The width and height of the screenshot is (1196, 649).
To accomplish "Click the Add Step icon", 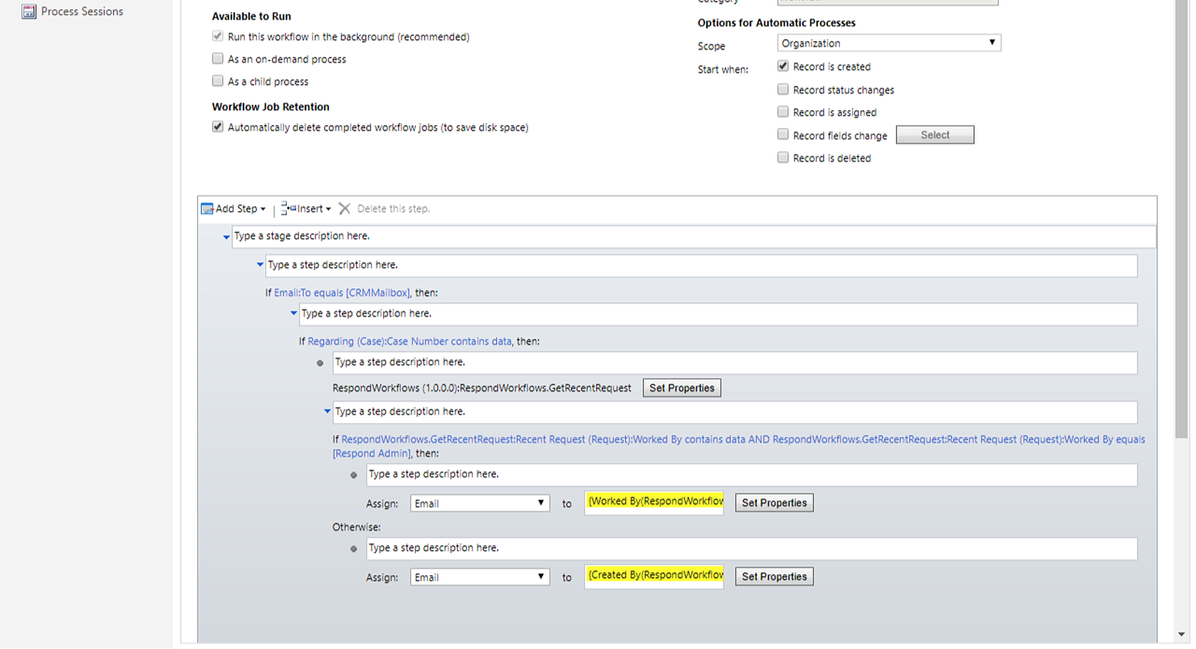I will pos(207,209).
